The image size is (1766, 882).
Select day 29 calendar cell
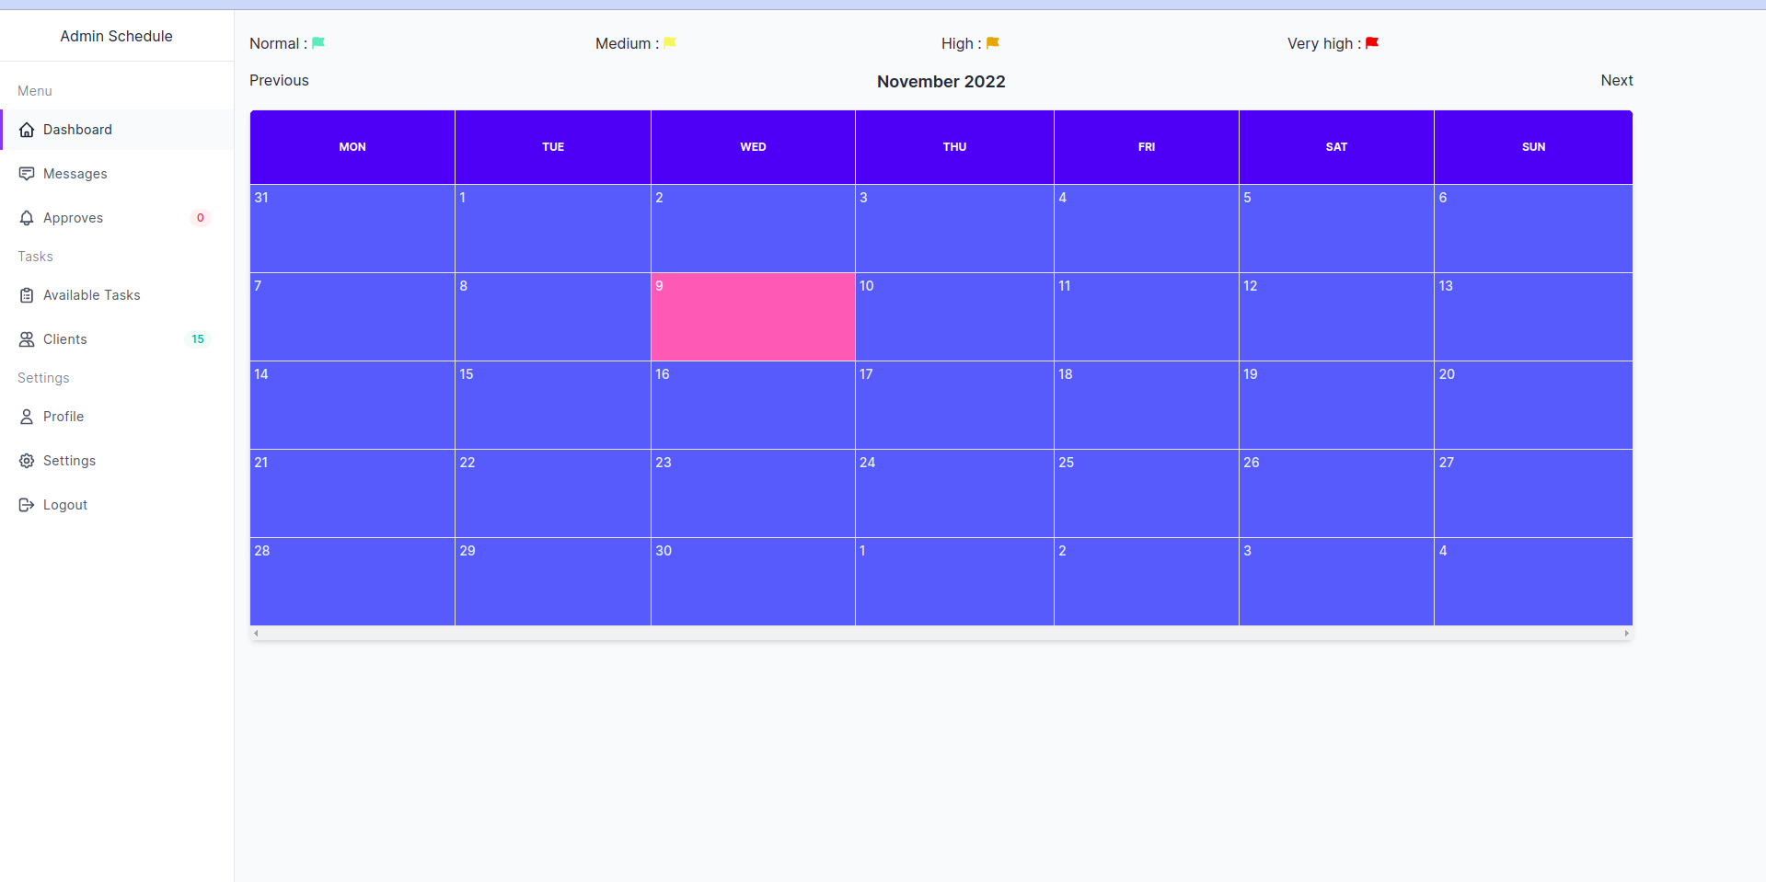click(x=553, y=581)
